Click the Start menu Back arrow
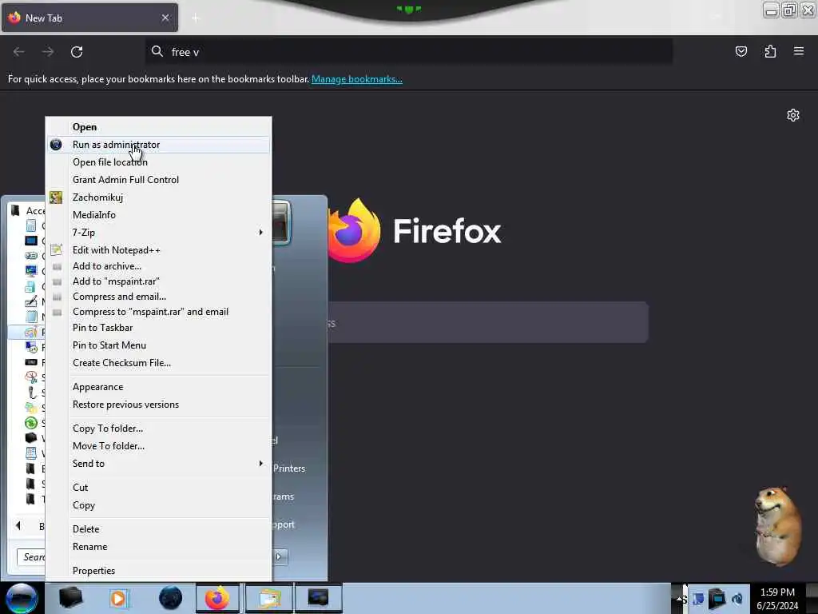 [18, 526]
